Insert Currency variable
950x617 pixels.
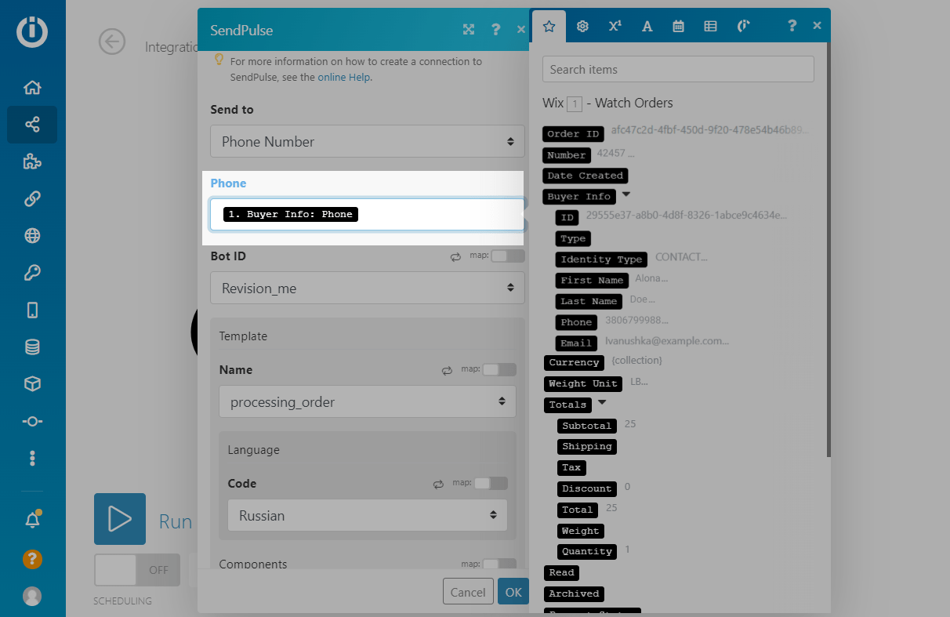[x=575, y=363]
